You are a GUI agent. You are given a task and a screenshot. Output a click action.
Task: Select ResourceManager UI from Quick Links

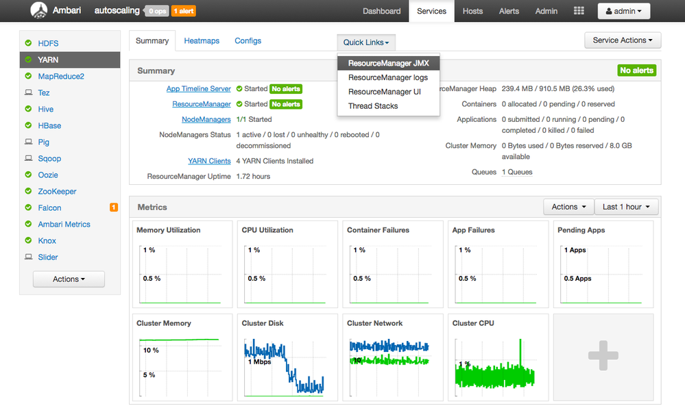coord(384,92)
